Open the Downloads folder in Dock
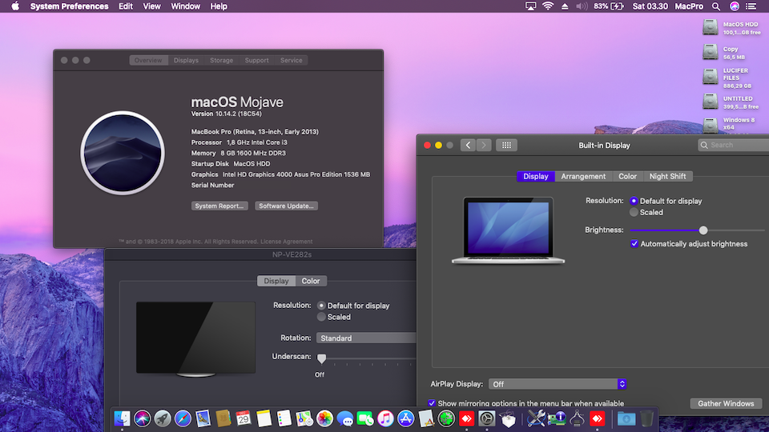 [x=626, y=418]
